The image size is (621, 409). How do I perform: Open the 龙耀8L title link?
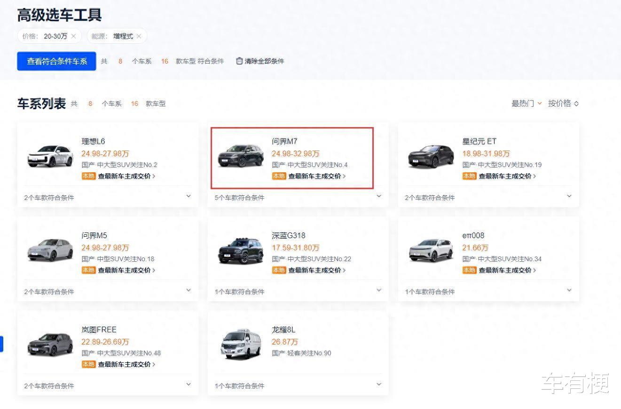click(x=283, y=329)
